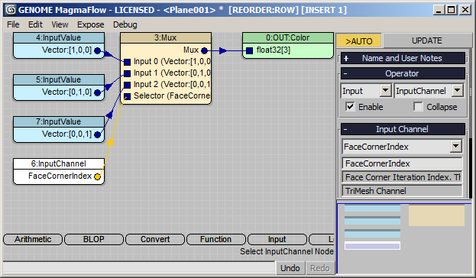Click Input 0 socket on Mux node
The width and height of the screenshot is (476, 278).
coord(127,62)
